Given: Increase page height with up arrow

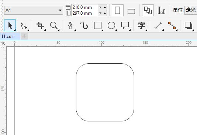Looking at the screenshot, I should (x=105, y=13).
